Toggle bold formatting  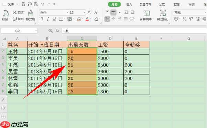point(42,19)
